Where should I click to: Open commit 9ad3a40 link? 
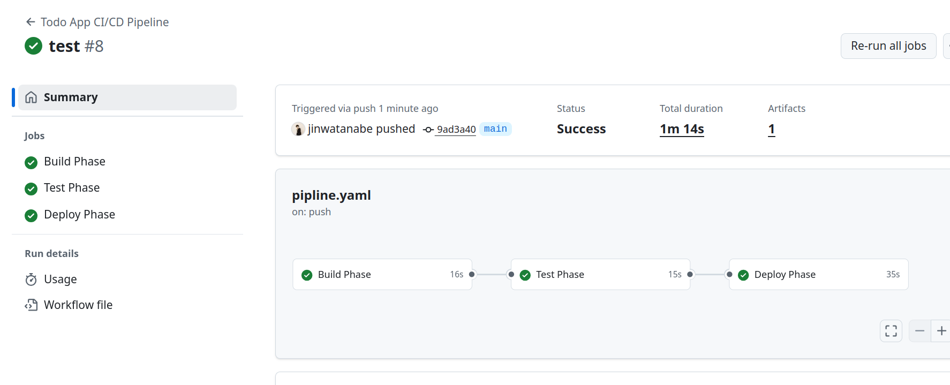[456, 130]
